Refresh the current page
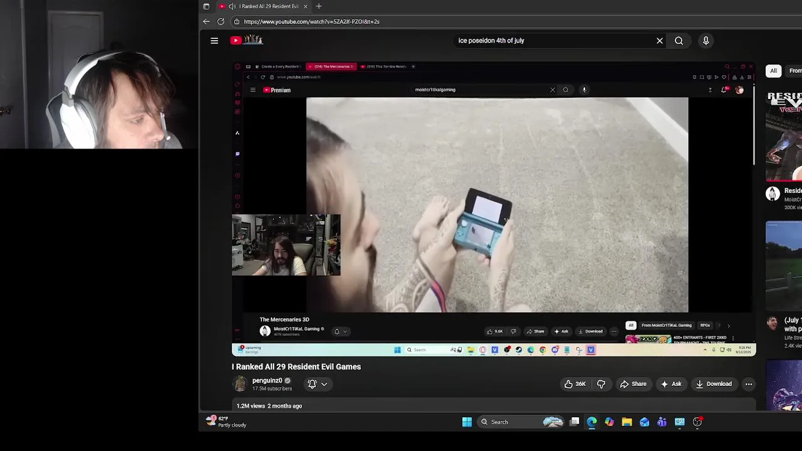 221,21
